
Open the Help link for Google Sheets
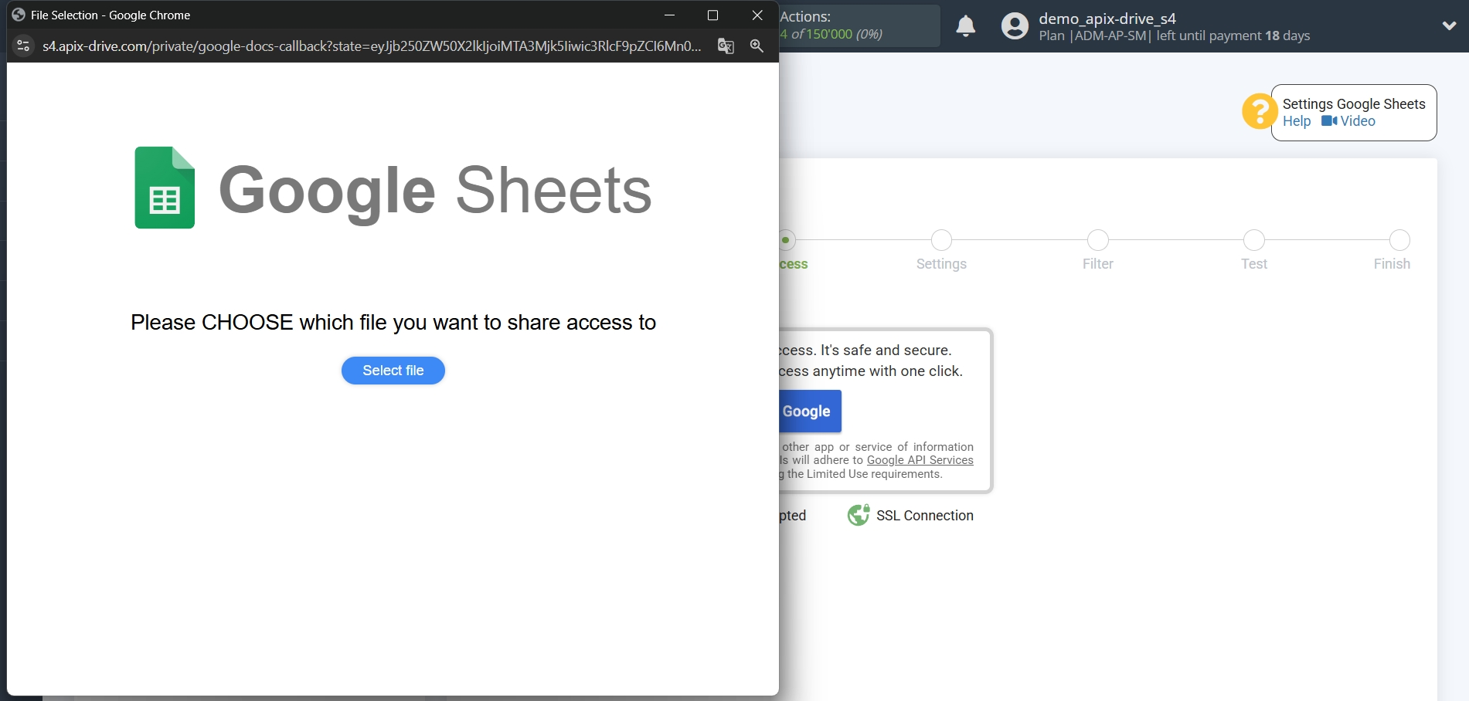pyautogui.click(x=1297, y=121)
